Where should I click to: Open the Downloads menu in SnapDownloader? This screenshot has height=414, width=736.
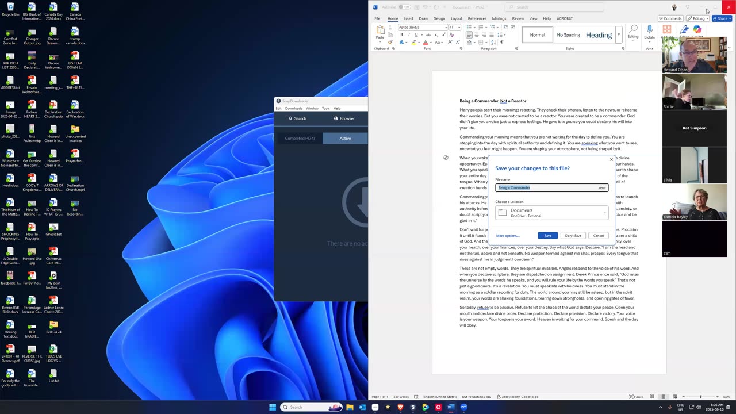(293, 108)
